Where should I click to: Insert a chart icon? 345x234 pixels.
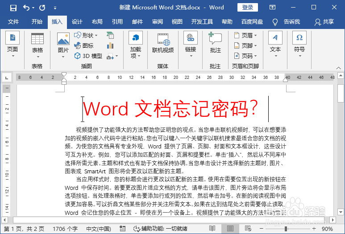110,45
